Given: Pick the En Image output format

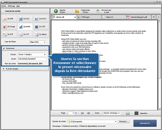Looking at the screenshot, I should 9,26.
